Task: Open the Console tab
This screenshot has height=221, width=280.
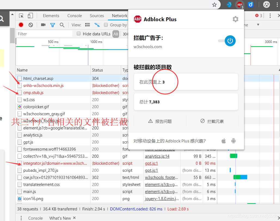Action: tap(75, 16)
